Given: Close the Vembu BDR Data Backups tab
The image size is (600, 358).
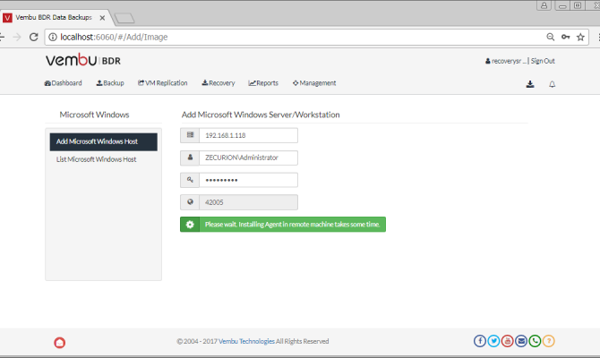Looking at the screenshot, I should tap(102, 18).
